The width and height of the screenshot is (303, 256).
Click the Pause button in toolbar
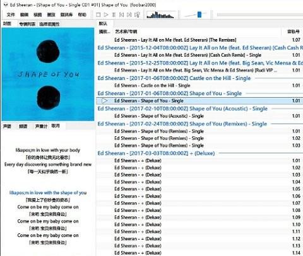[x=114, y=15]
